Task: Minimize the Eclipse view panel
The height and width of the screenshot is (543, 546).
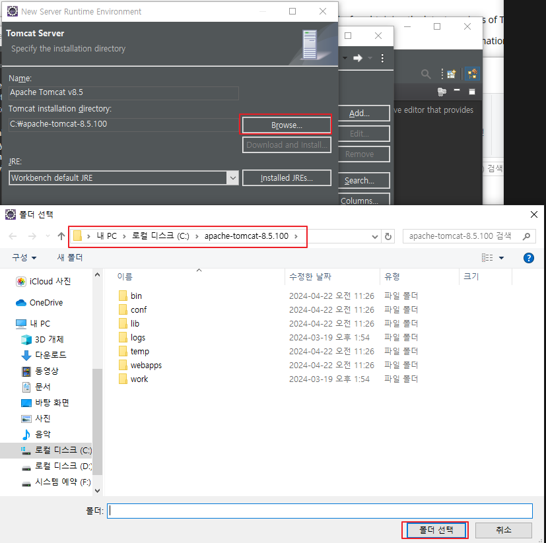Action: [x=457, y=90]
